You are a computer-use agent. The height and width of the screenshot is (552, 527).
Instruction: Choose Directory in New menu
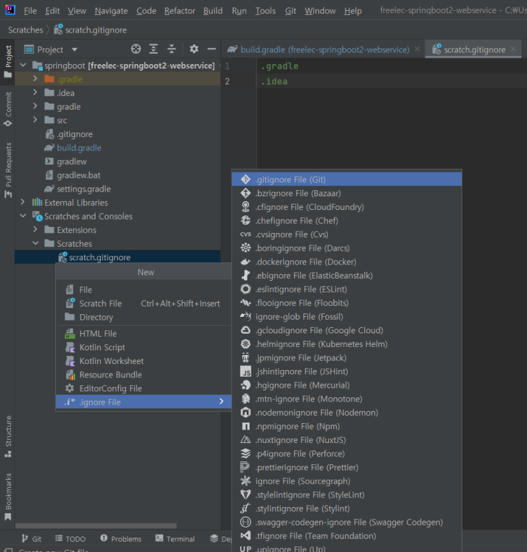pos(143,317)
